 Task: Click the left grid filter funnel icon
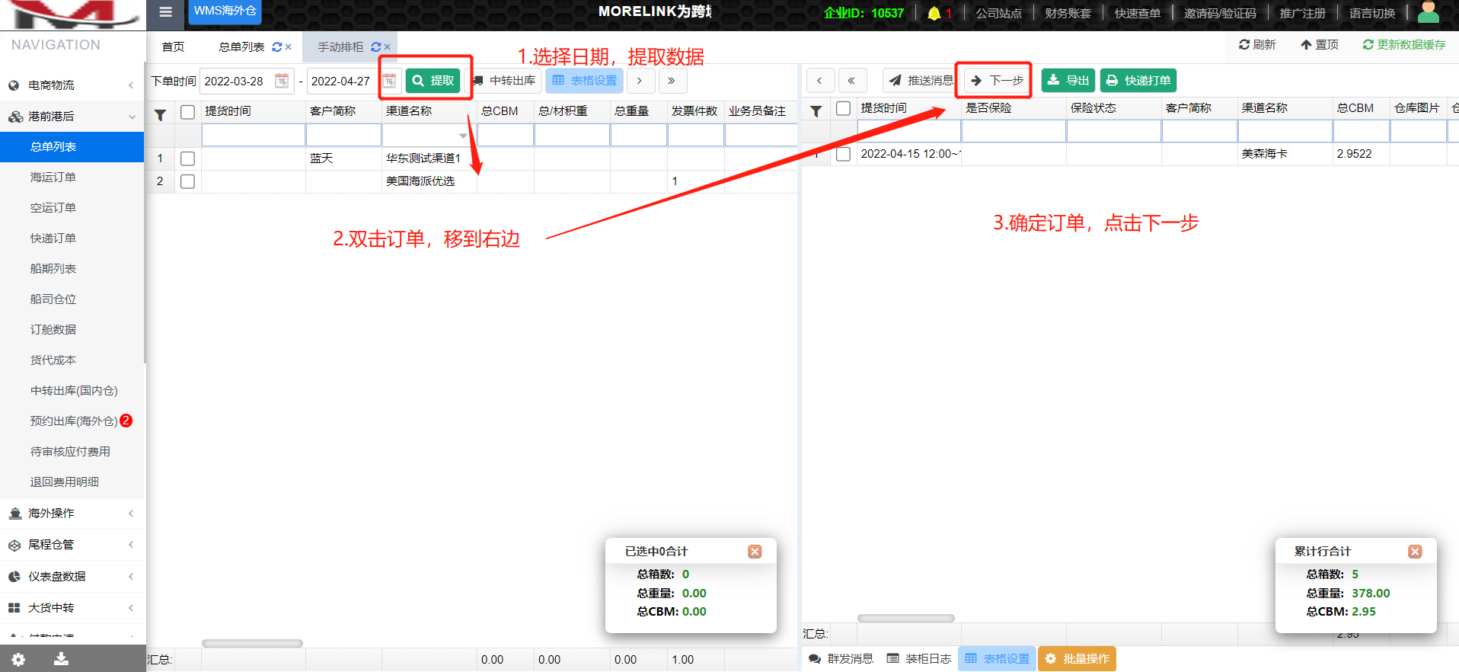tap(161, 115)
